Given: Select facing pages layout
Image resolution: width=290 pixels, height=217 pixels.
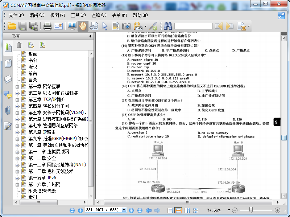Looking at the screenshot, I should [x=187, y=210].
